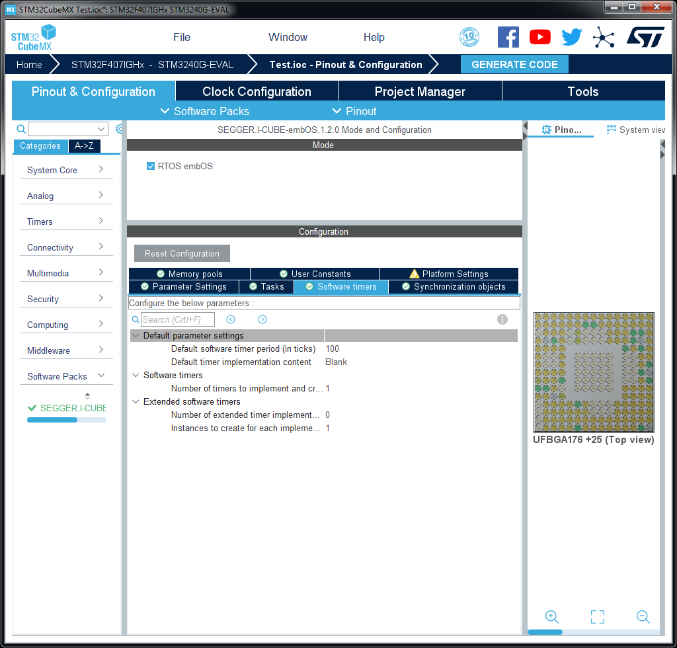Open the ST Twitter icon
The width and height of the screenshot is (677, 648).
coord(571,37)
